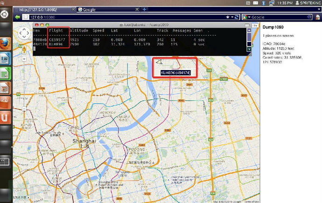Image resolution: width=322 pixels, height=203 pixels.
Task: Open LibreOffice Impress from the launcher
Action: click(5, 88)
